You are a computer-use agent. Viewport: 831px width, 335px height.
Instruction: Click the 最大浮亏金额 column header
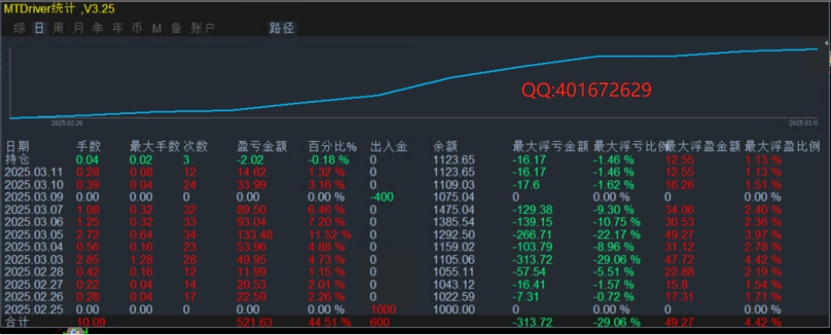[x=550, y=146]
